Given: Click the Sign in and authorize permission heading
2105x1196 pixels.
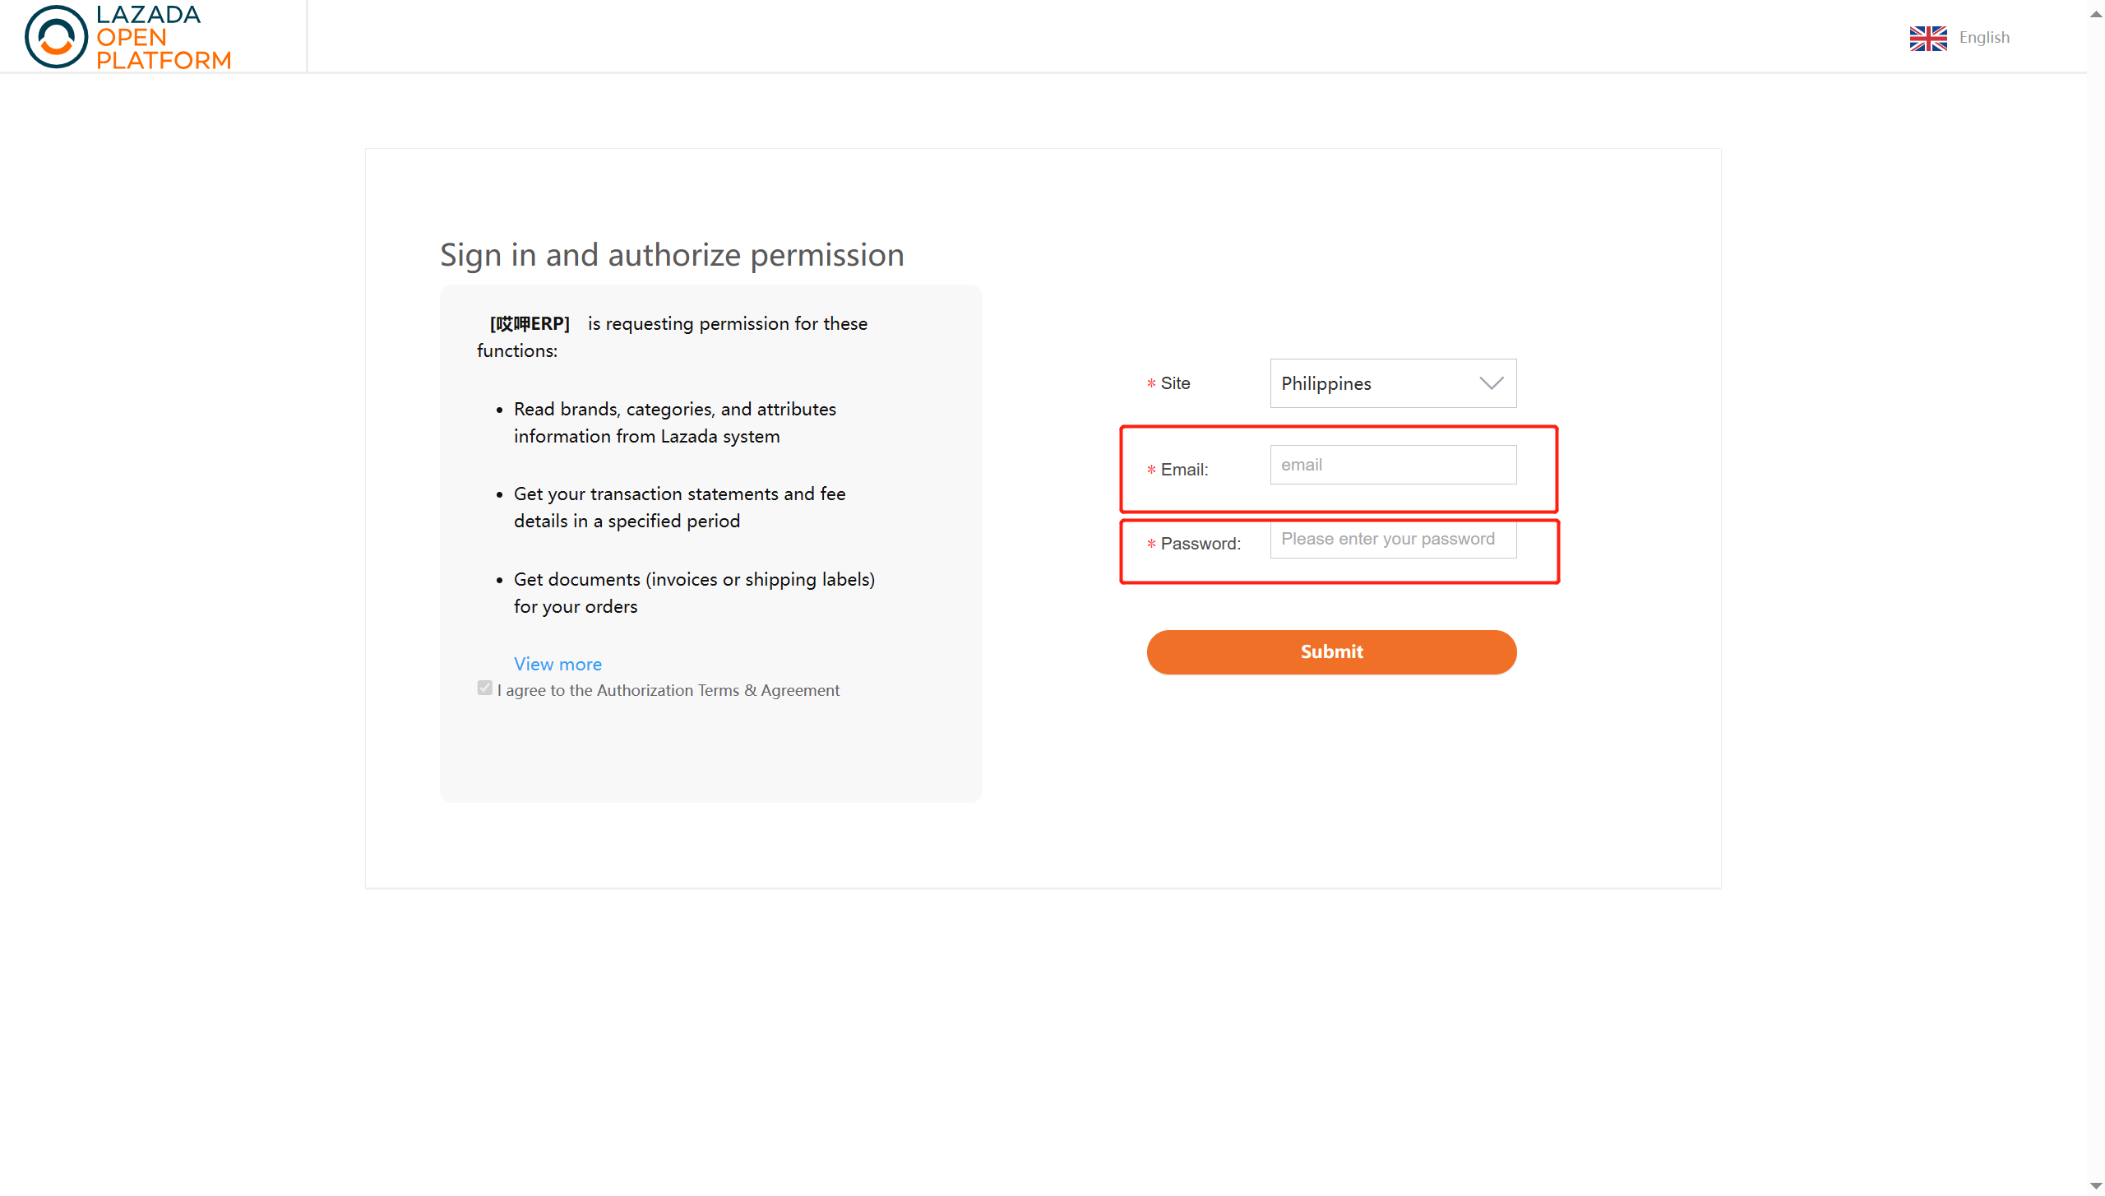Looking at the screenshot, I should 672,255.
